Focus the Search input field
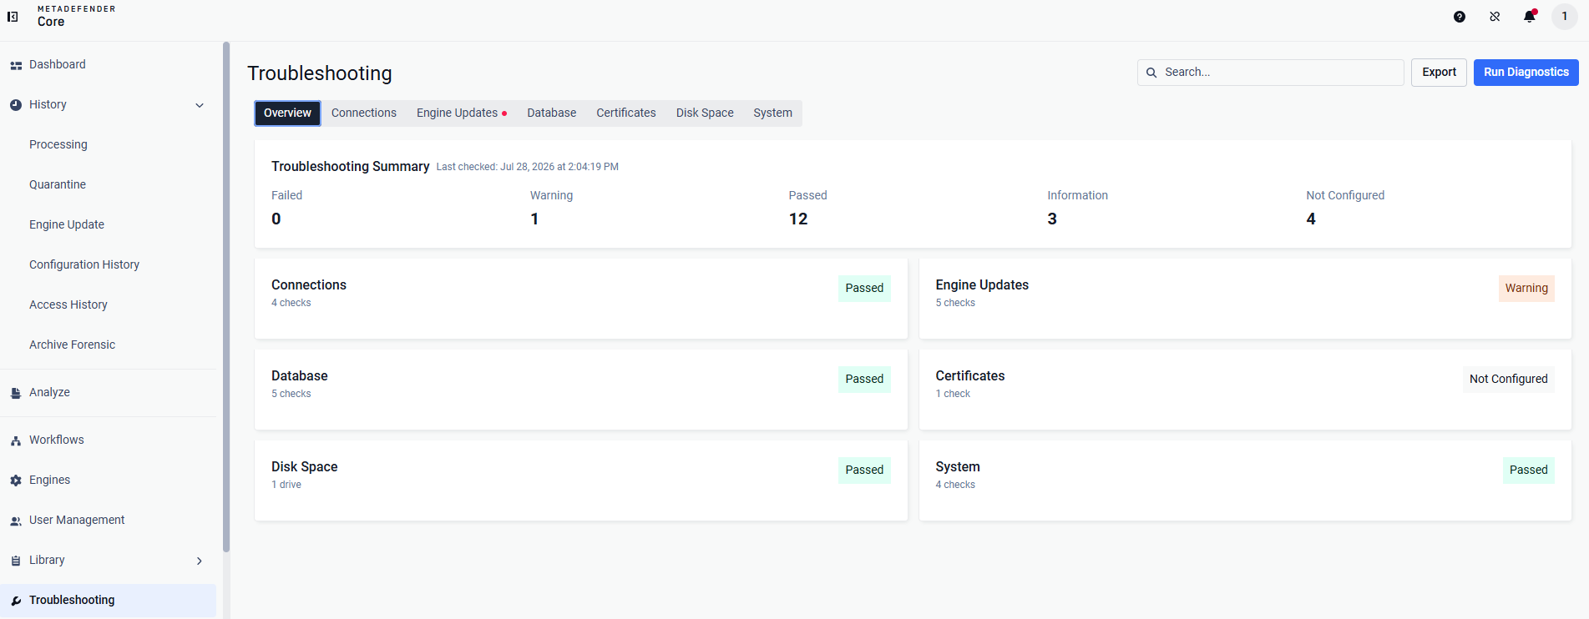The height and width of the screenshot is (619, 1589). pos(1271,73)
